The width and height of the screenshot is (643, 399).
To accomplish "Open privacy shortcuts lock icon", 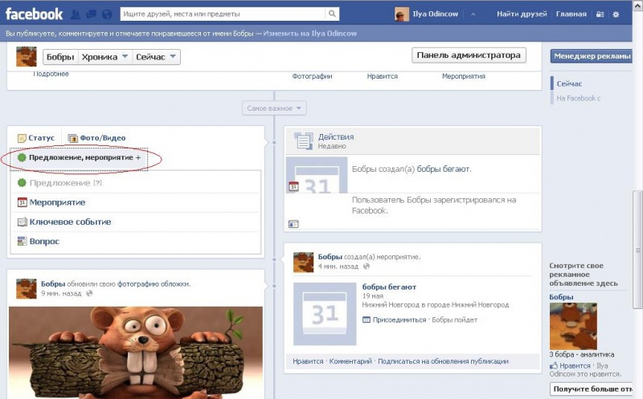I will [x=600, y=14].
